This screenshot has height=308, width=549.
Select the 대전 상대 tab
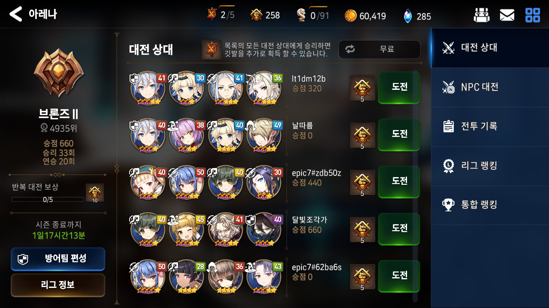pos(490,47)
